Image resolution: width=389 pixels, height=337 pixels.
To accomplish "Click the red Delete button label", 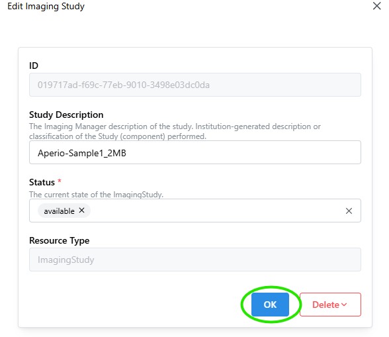I will 325,305.
